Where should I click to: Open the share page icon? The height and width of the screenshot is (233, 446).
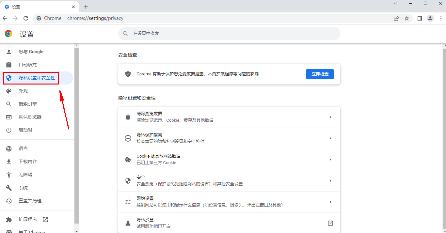396,18
